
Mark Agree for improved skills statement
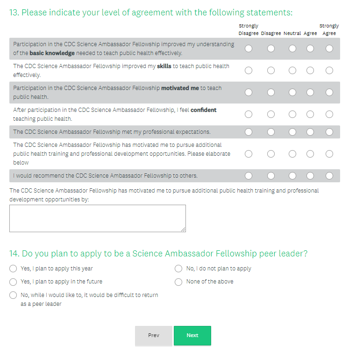(x=310, y=70)
